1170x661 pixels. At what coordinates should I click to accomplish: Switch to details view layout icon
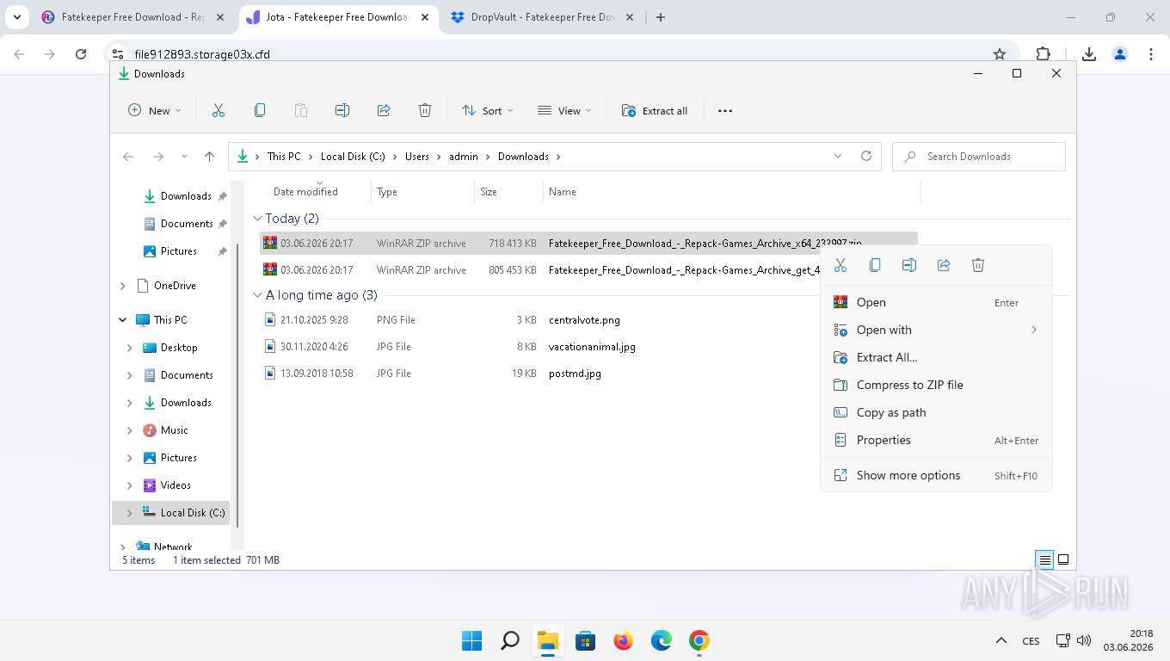click(1044, 559)
